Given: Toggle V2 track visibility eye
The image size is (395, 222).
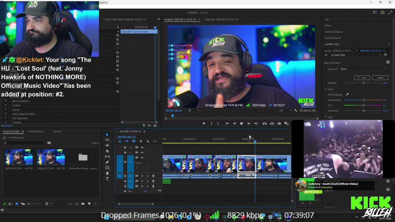Looking at the screenshot, I should 142,152.
